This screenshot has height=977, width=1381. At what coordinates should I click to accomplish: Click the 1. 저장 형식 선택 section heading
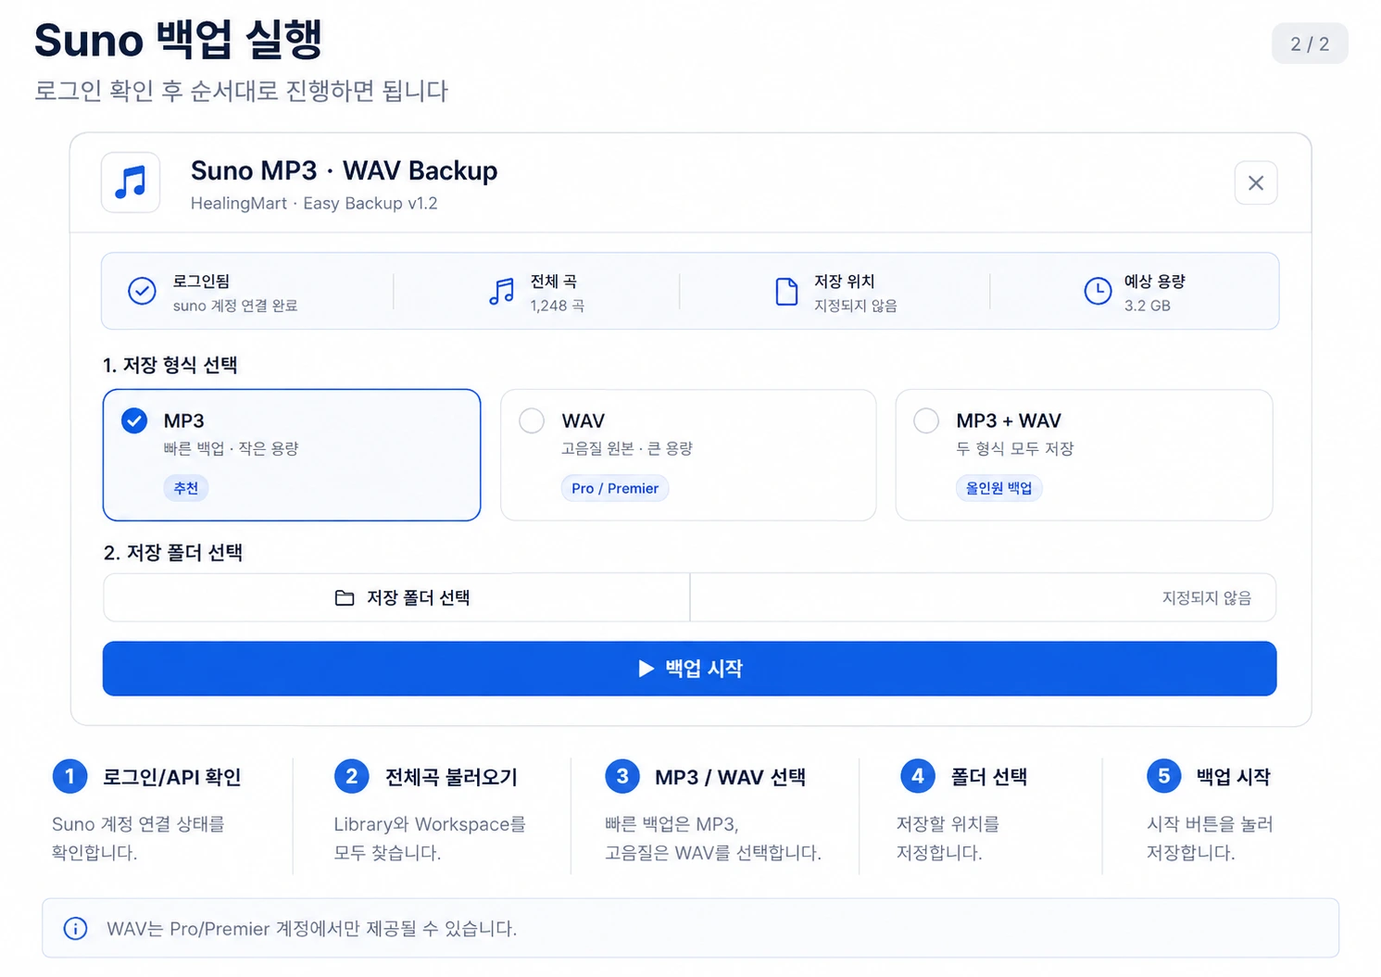[x=170, y=365]
